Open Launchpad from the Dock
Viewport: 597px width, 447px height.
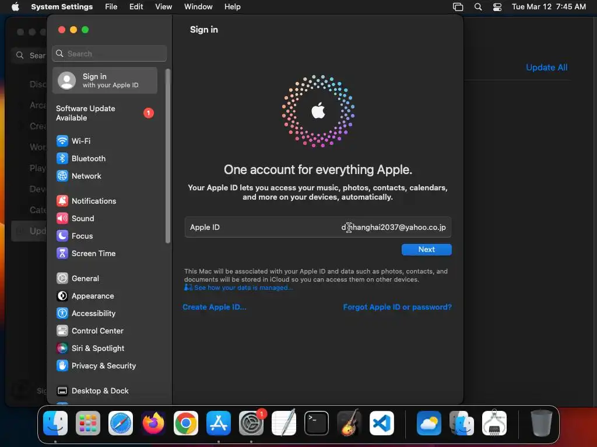pos(88,423)
